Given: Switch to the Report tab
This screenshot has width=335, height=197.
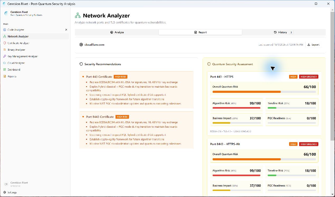Looking at the screenshot, I should [x=200, y=32].
